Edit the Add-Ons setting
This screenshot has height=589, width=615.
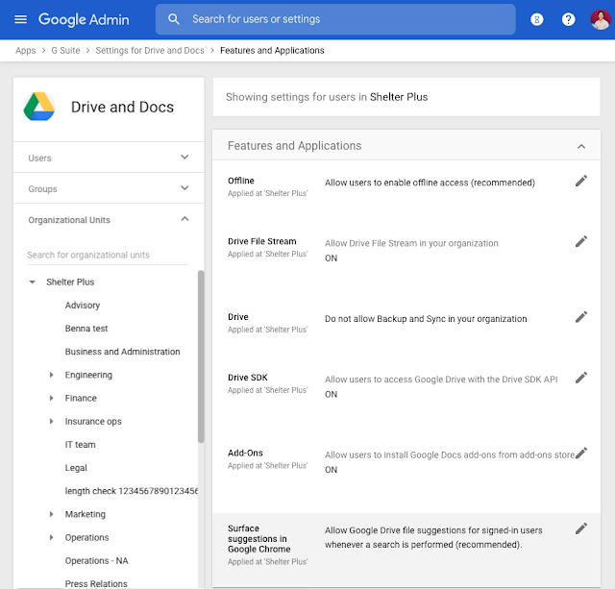point(580,453)
